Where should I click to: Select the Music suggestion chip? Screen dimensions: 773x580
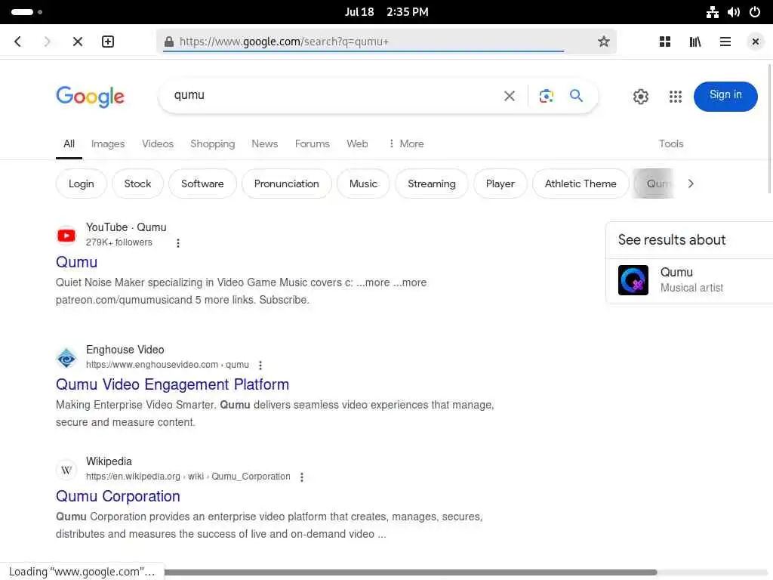363,184
